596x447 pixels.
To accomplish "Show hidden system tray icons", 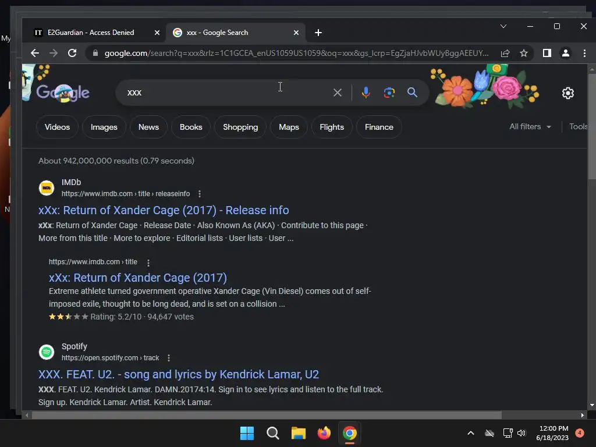I will point(470,433).
